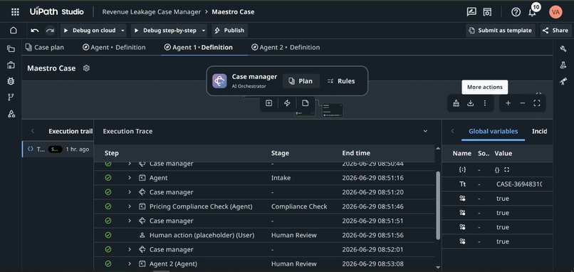Click the canvas cleanup brush icon
The height and width of the screenshot is (272, 574).
pyautogui.click(x=456, y=103)
